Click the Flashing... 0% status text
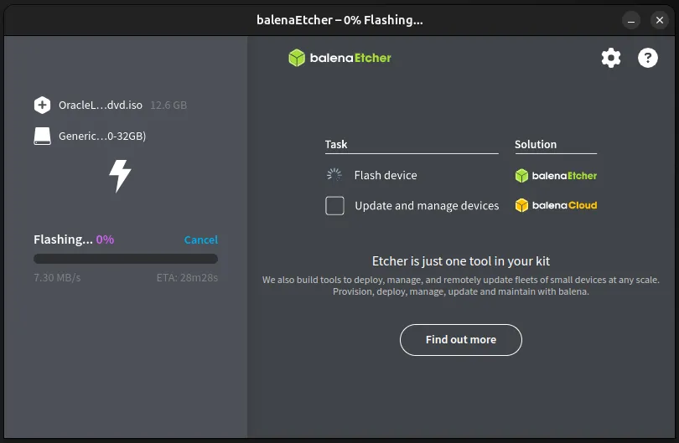The height and width of the screenshot is (443, 679). [x=74, y=240]
